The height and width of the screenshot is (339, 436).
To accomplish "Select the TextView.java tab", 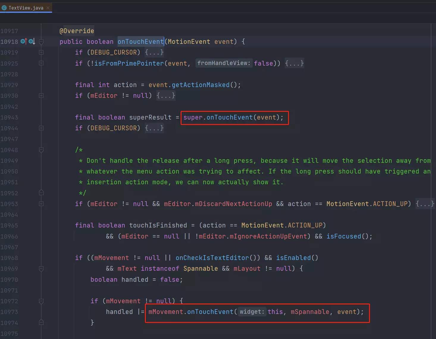I will 26,8.
